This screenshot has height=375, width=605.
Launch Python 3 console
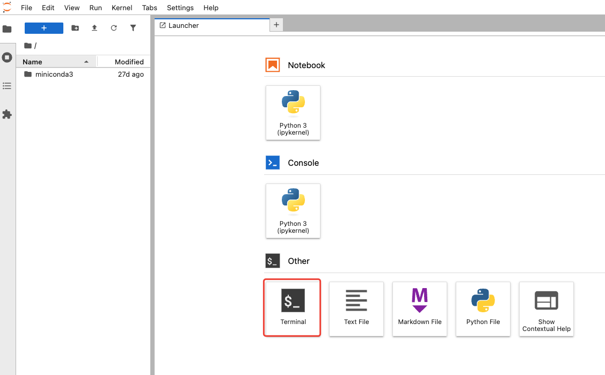pos(293,211)
